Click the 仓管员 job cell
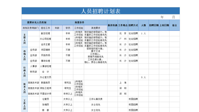The width and height of the screenshot is (199, 112). tap(45, 99)
